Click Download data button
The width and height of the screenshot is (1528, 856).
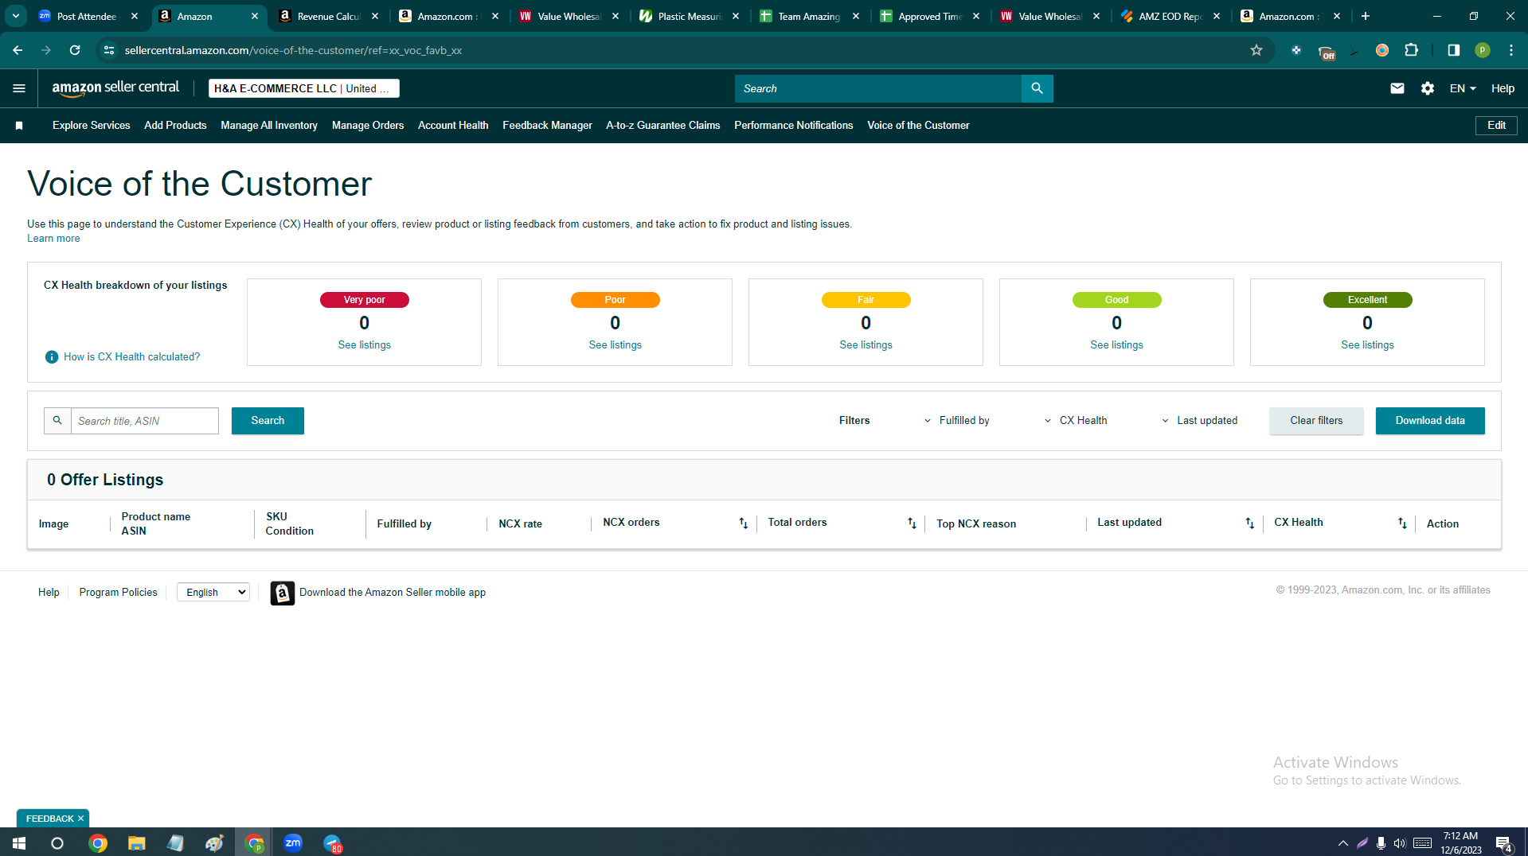tap(1430, 421)
